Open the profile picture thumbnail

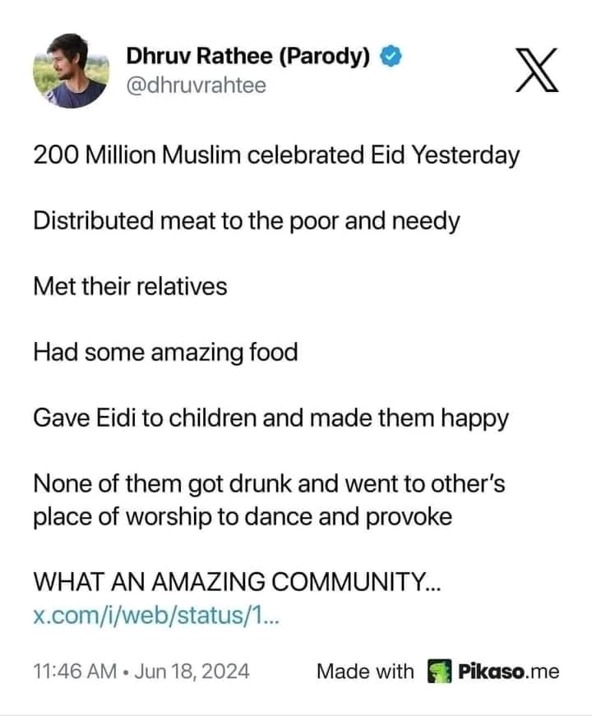point(70,71)
